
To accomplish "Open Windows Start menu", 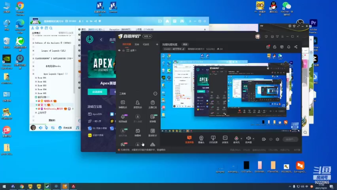I will pos(4,186).
